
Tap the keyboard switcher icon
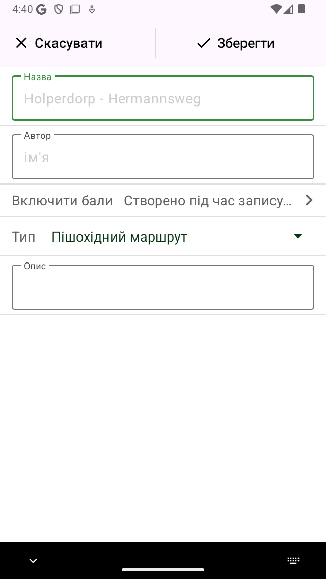tap(293, 561)
